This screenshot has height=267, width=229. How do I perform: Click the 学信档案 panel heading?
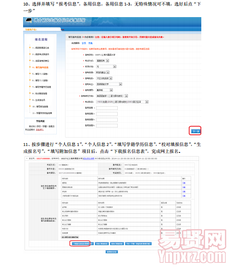[x=41, y=121]
